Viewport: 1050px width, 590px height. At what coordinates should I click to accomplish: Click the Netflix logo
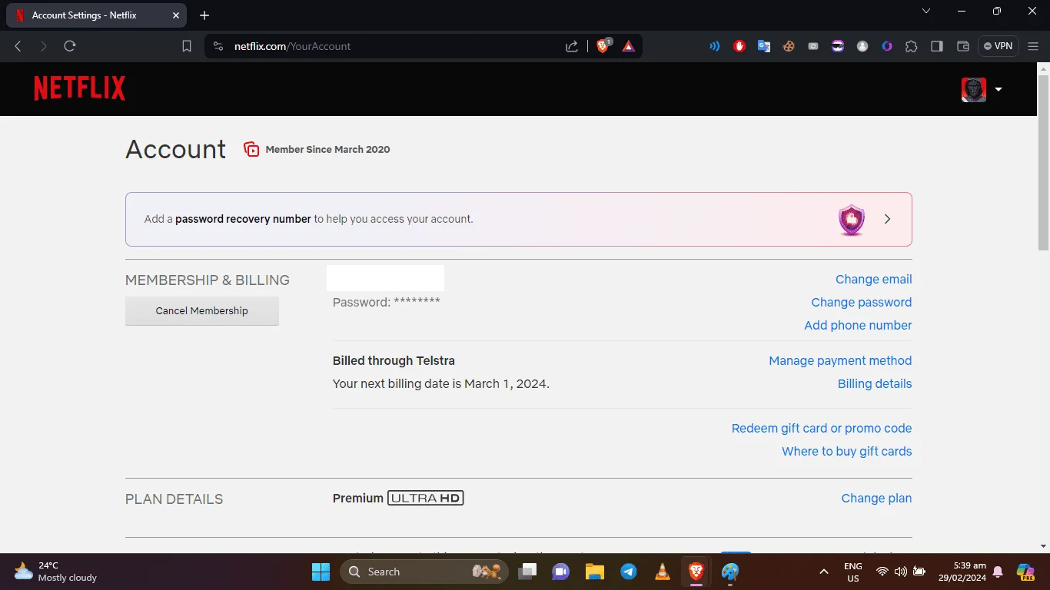coord(80,88)
